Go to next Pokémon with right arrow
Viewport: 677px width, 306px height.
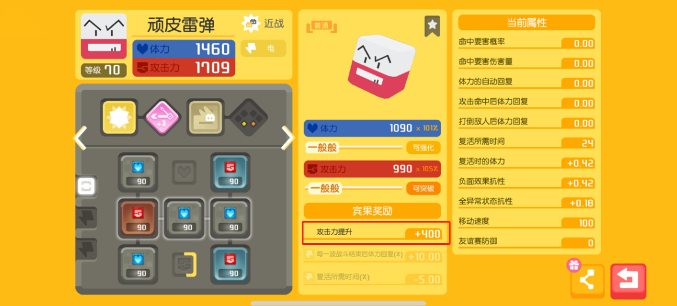click(x=288, y=138)
